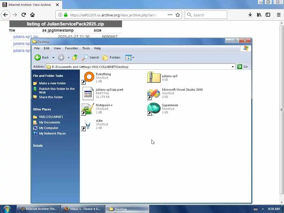Open Edit menu in Desktop window
Screen dimensions: 284x213
pyautogui.click(x=47, y=48)
